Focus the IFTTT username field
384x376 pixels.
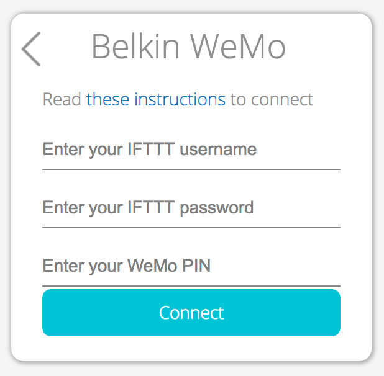191,150
